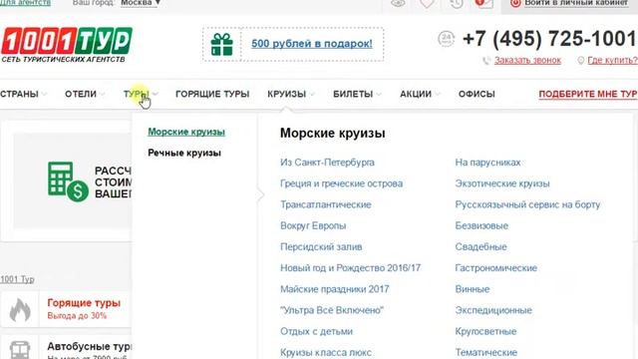638x359 pixels.
Task: Expand the ОТЕЛИ menu arrow
Action: 102,94
